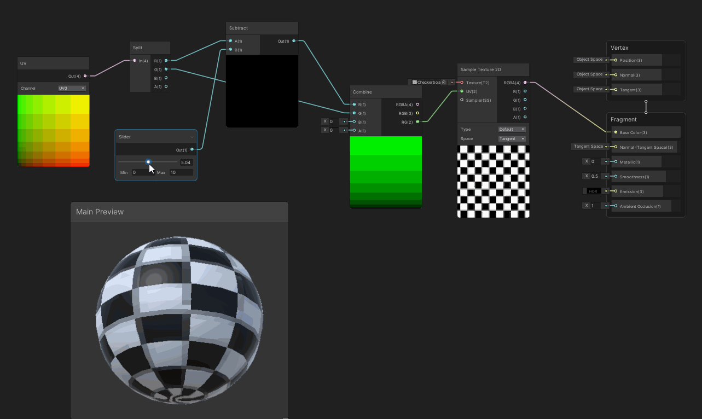Viewport: 702px width, 419px height.
Task: Click the A(1) input port on Subtract
Action: 230,40
